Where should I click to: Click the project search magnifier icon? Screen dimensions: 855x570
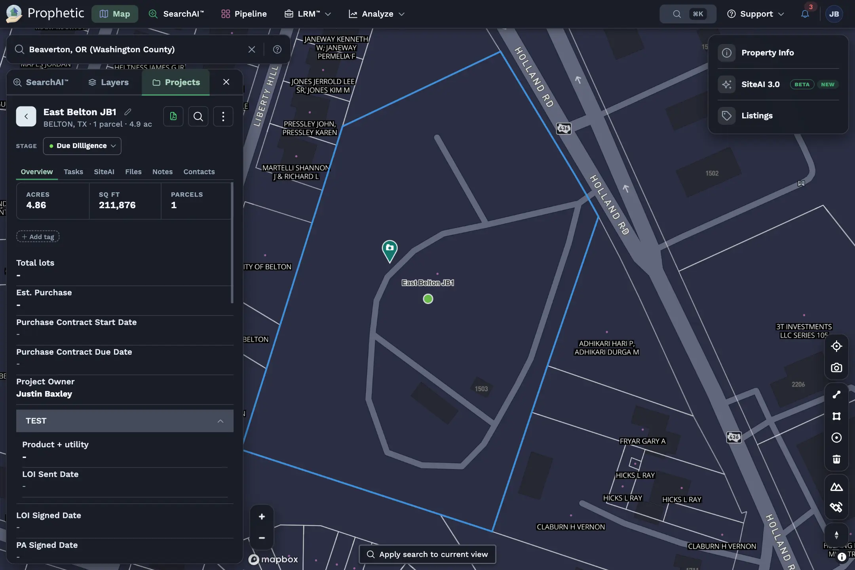point(198,116)
